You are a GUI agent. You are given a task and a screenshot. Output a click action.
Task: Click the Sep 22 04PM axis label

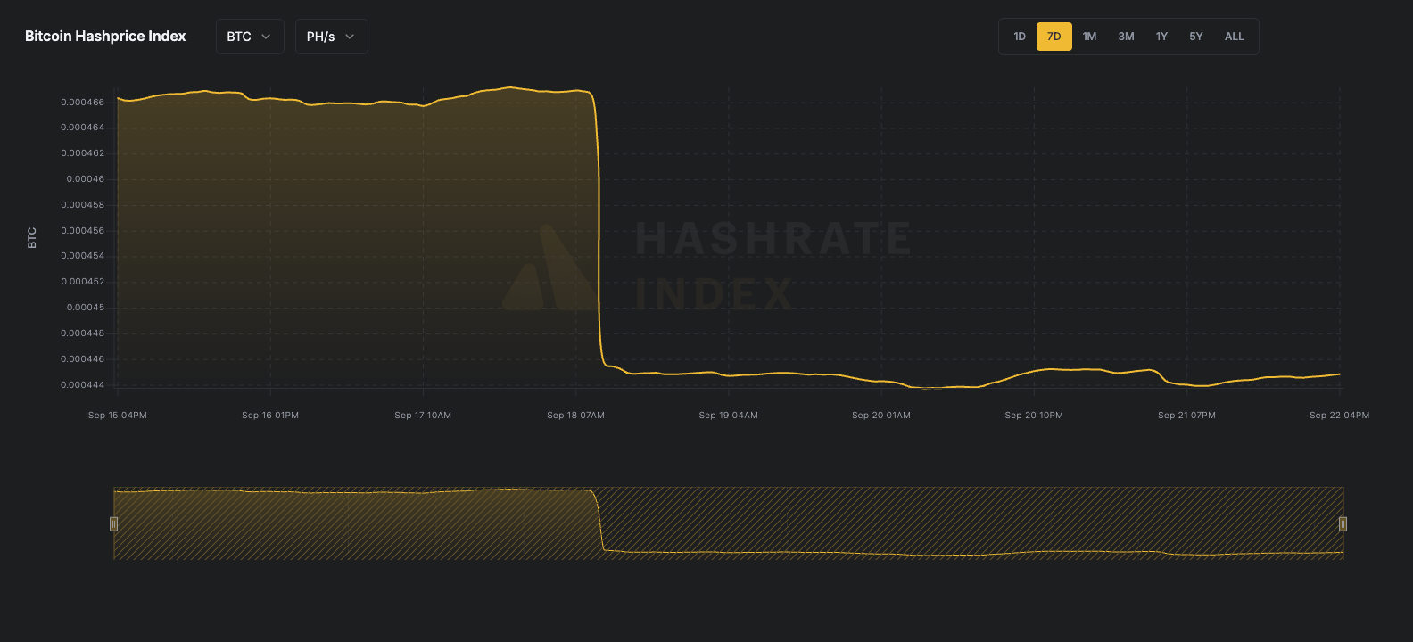1339,416
